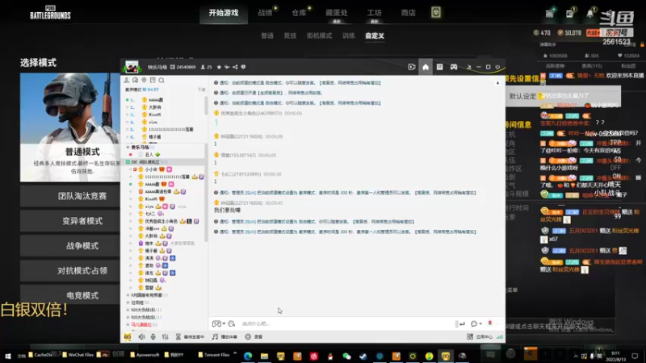The height and width of the screenshot is (363, 646).
Task: Expand the 520大作战2队 channel node
Action: 128,317
